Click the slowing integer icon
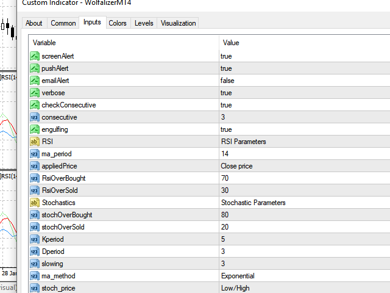The height and width of the screenshot is (293, 390). click(35, 264)
